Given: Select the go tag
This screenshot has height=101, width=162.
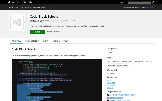Looking at the screenshot, I should coord(109,61).
